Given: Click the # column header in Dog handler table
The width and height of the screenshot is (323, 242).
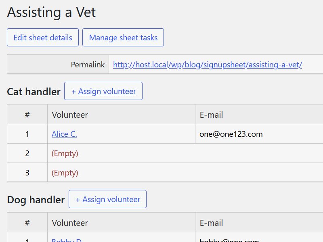Looking at the screenshot, I should tap(27, 223).
